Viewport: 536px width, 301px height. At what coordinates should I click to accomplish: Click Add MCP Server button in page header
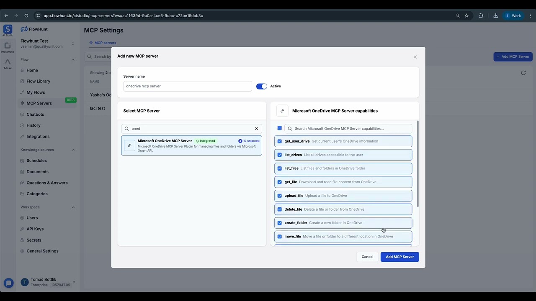(x=513, y=56)
